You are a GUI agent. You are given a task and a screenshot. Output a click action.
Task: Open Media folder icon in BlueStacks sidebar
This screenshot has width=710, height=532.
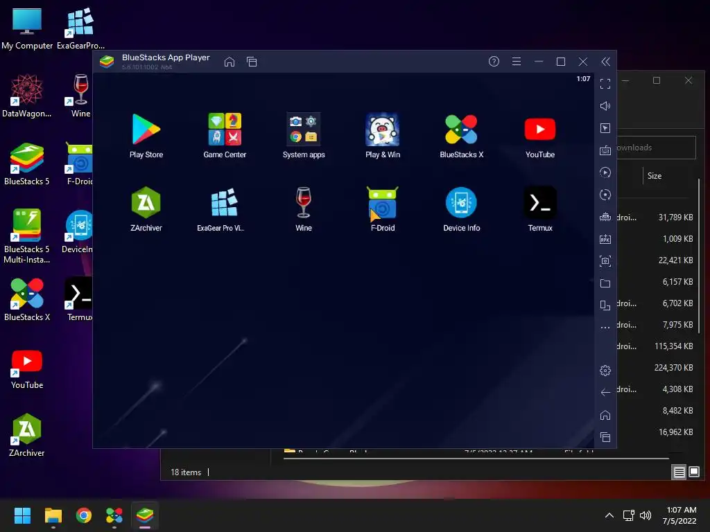pyautogui.click(x=605, y=283)
